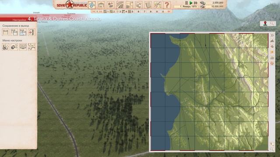
Task: Click the exit door icon
Action: 31,32
